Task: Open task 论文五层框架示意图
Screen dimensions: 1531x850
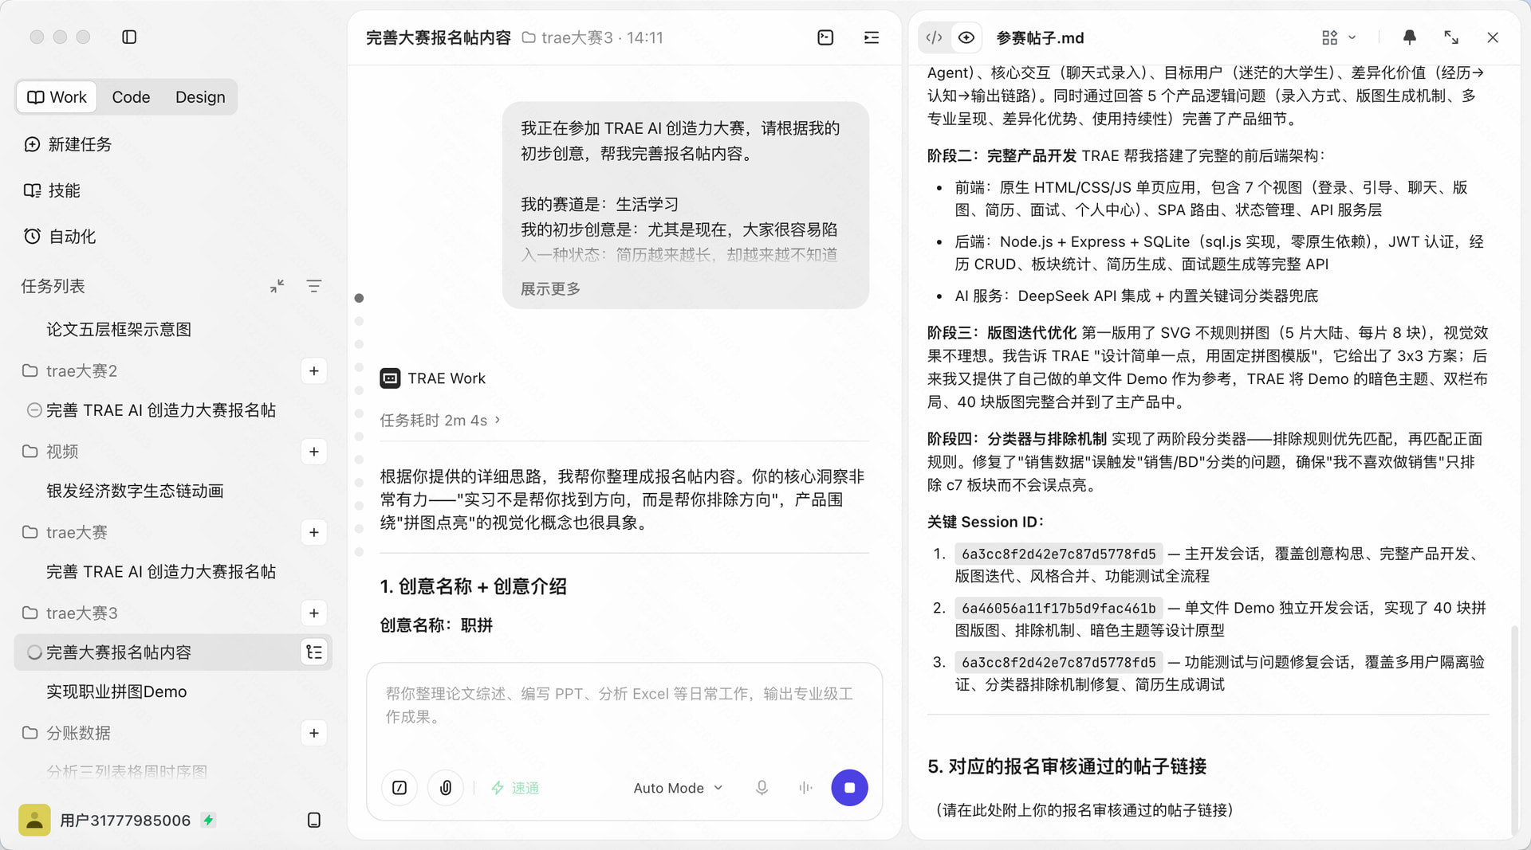Action: (x=119, y=330)
